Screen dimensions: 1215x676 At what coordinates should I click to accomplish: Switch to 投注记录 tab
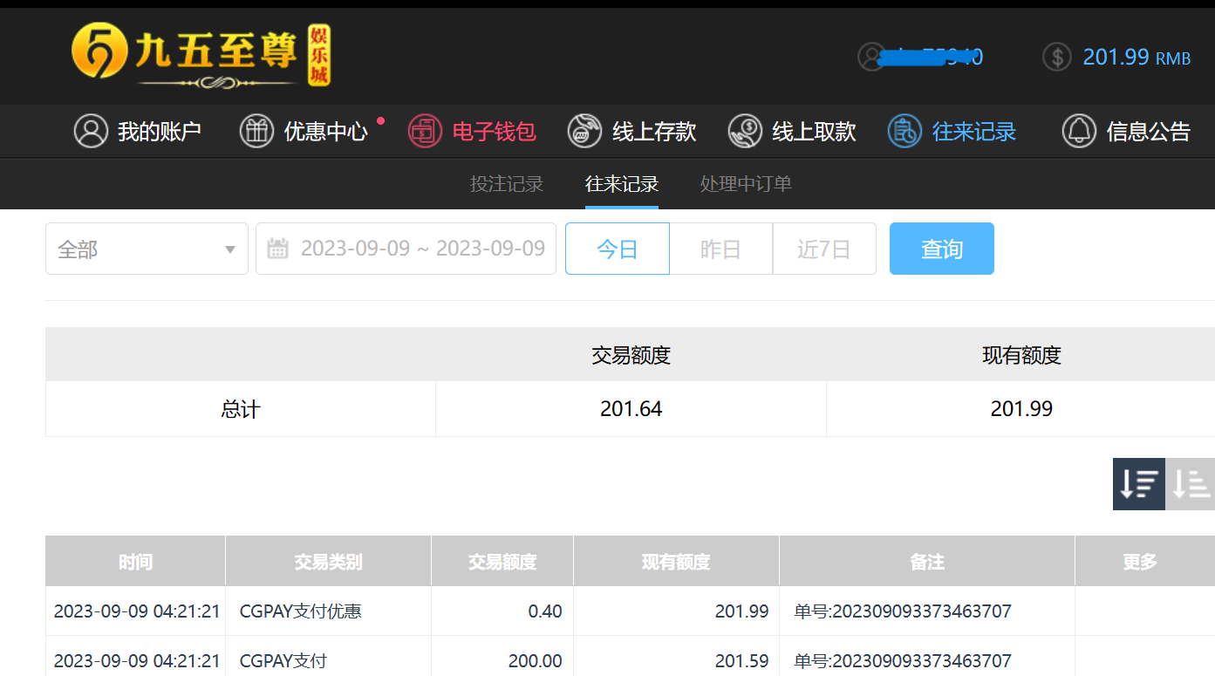[507, 184]
